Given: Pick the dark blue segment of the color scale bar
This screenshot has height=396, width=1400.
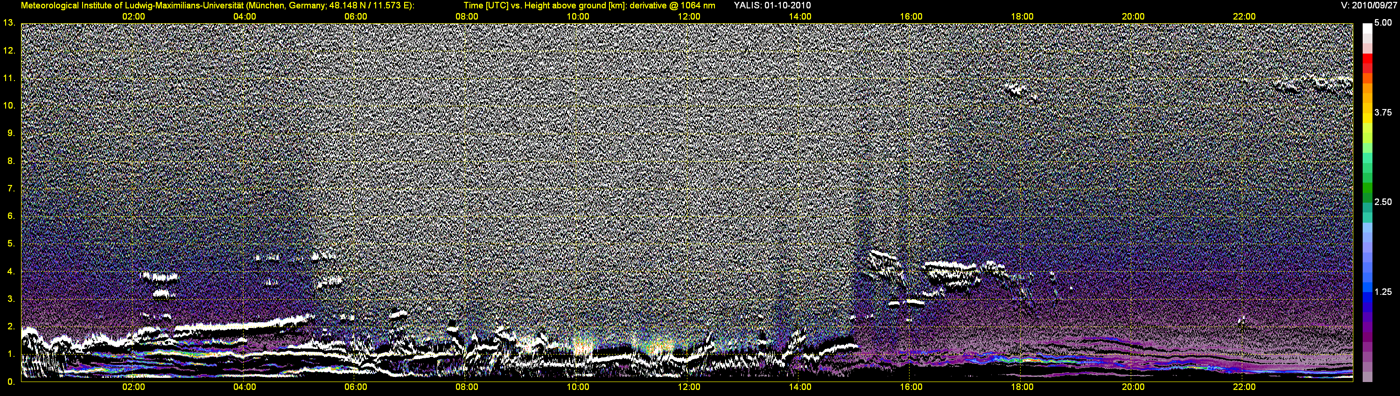Looking at the screenshot, I should pos(1367,307).
